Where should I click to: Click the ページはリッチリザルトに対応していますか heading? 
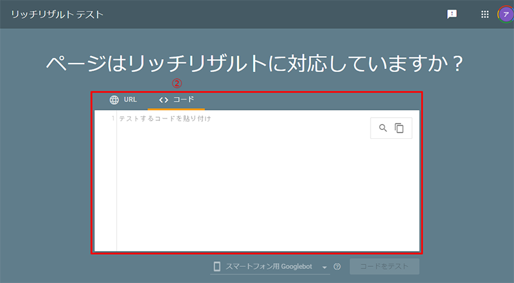(x=255, y=63)
